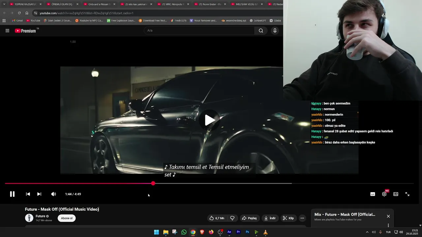Enter fullscreen on the player
The width and height of the screenshot is (422, 237).
click(x=407, y=194)
